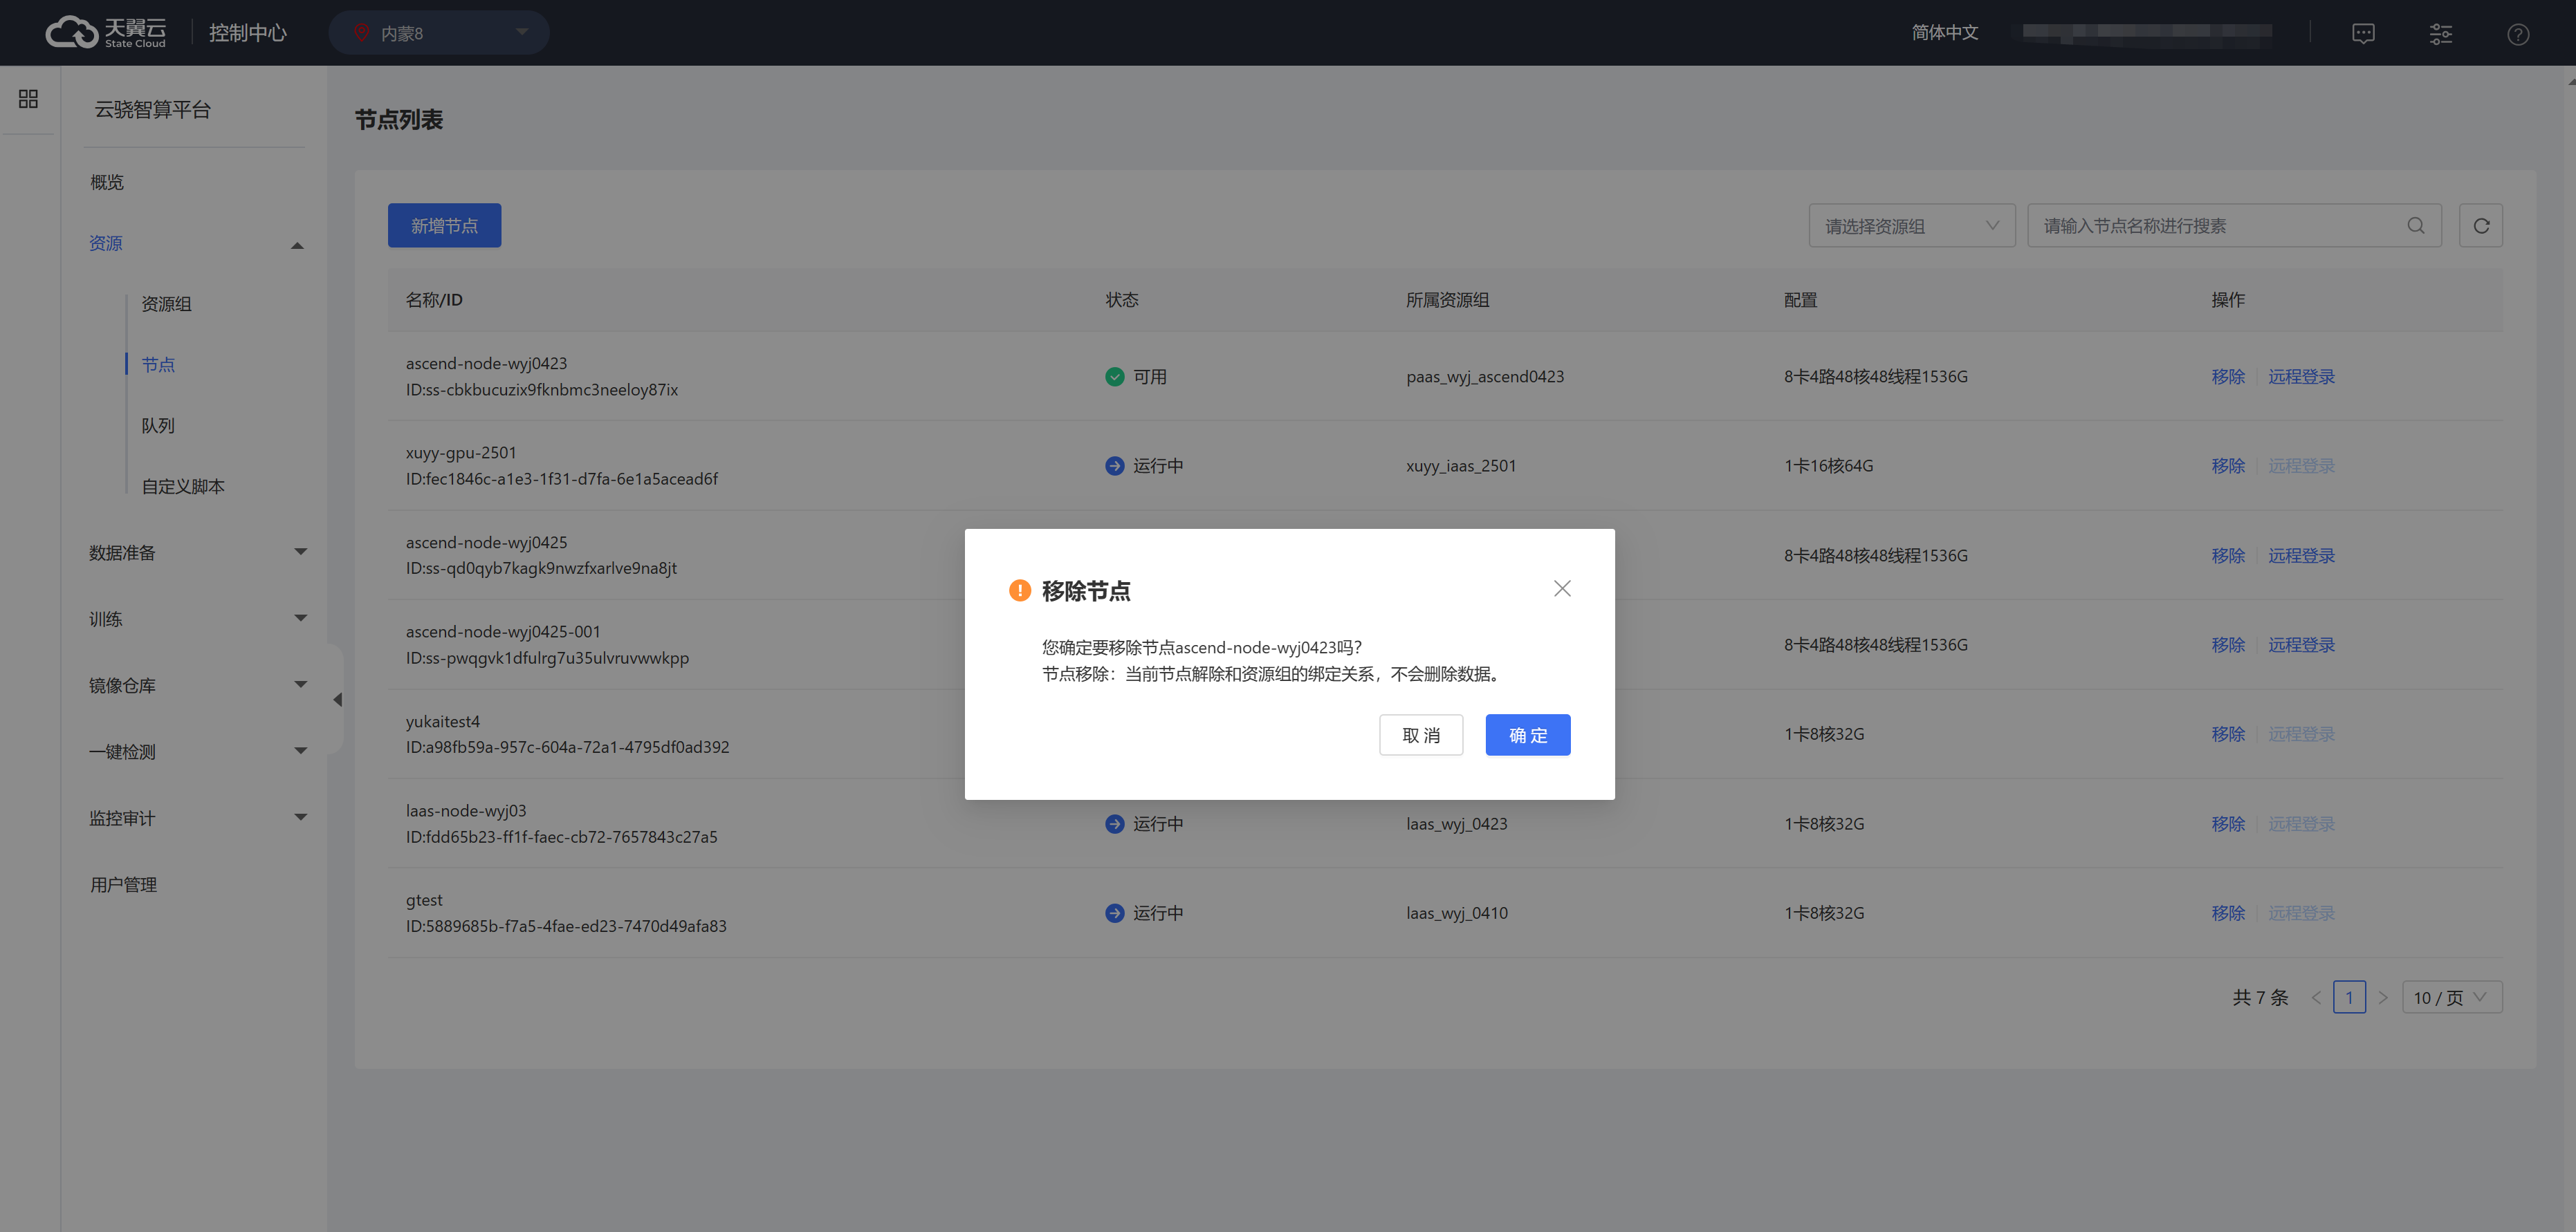Click the 简体中文 language selector
The height and width of the screenshot is (1232, 2576).
1944,33
